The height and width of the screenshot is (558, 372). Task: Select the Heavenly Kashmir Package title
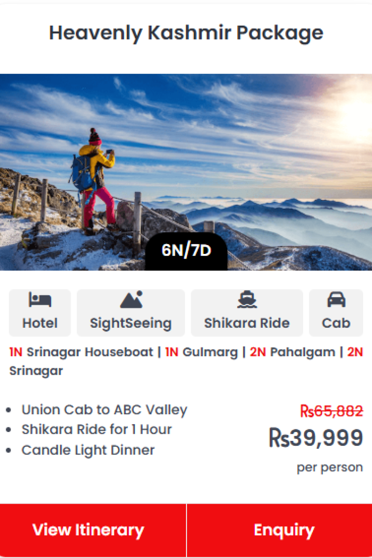tap(186, 33)
